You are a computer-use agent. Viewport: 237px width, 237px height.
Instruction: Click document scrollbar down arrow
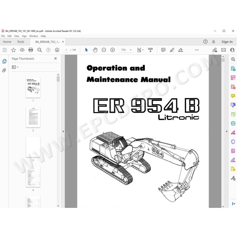click(223, 207)
